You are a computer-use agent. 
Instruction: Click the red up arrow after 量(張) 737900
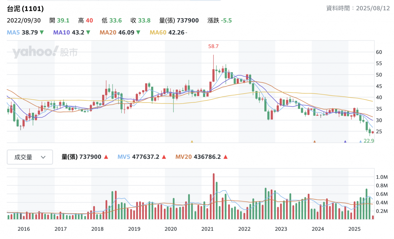click(106, 157)
